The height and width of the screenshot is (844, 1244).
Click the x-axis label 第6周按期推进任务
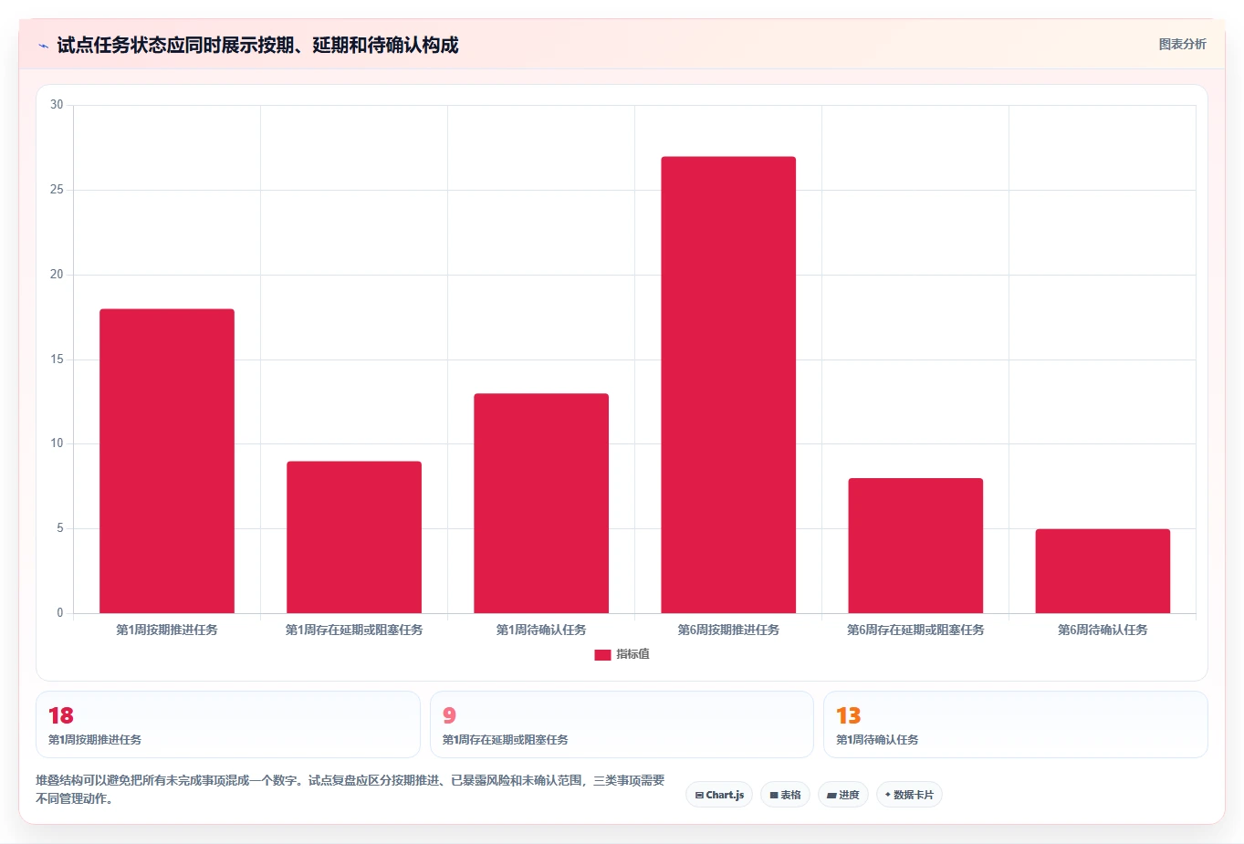click(x=728, y=630)
